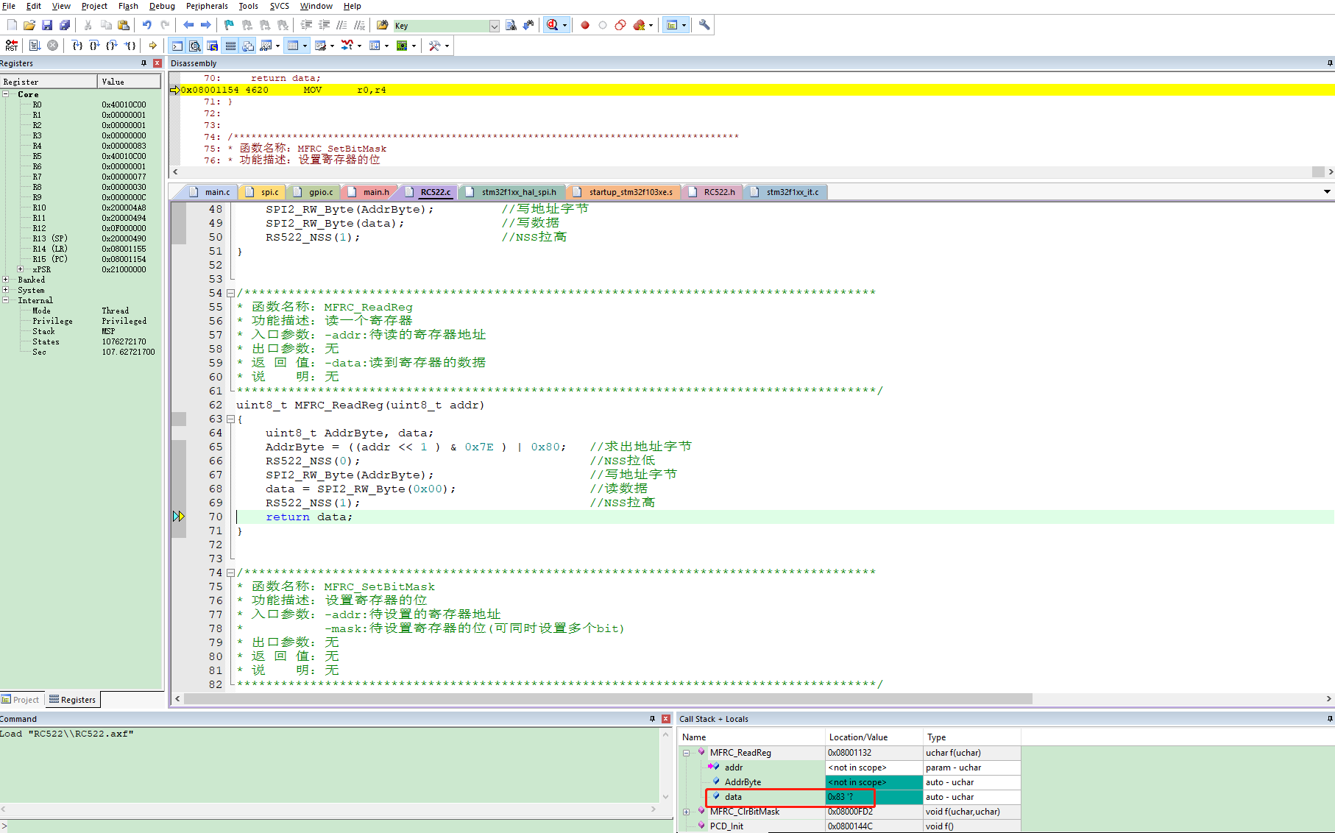Viewport: 1335px width, 833px height.
Task: Click the Step Out icon
Action: point(112,46)
